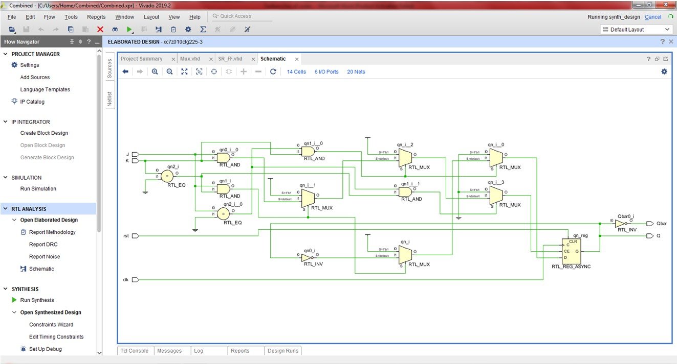Click schematic zoom-to-selection icon

[x=199, y=71]
